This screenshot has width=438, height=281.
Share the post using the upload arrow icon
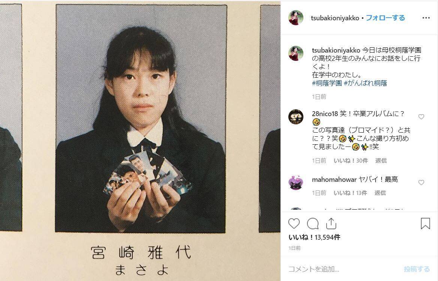(x=331, y=224)
